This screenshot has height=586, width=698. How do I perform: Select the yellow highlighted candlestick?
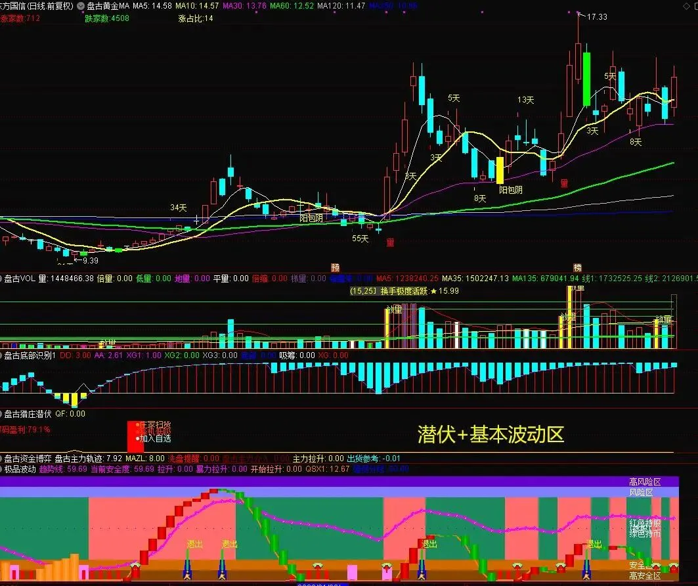pyautogui.click(x=500, y=170)
